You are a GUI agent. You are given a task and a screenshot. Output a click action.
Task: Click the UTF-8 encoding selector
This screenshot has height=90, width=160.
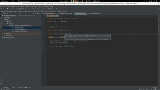(148, 89)
